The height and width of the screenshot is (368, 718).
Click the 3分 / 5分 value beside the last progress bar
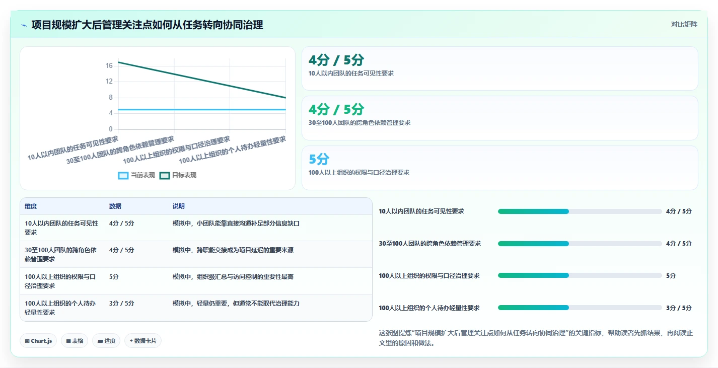pyautogui.click(x=679, y=308)
